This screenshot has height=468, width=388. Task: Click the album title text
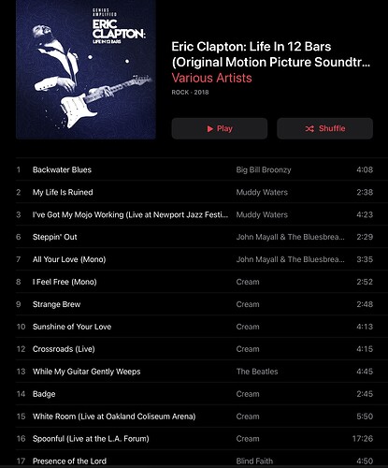[x=271, y=54]
